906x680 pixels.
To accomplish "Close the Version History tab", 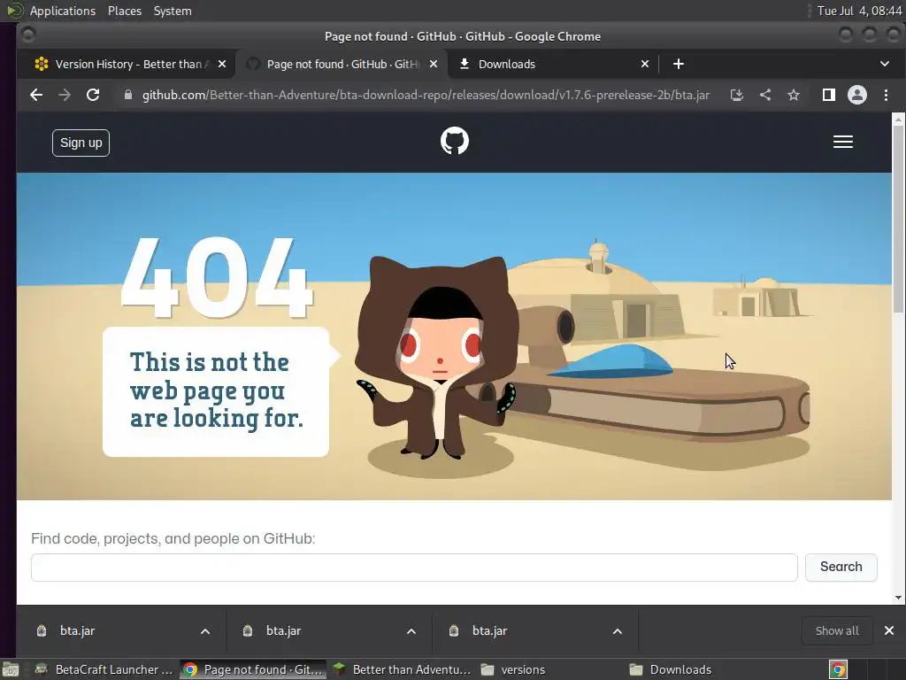I will coord(222,64).
